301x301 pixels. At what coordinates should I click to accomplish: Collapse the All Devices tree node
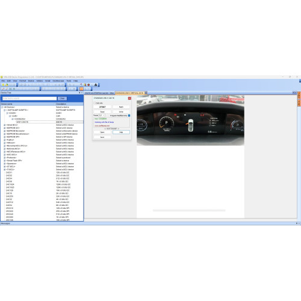[x=2, y=107]
